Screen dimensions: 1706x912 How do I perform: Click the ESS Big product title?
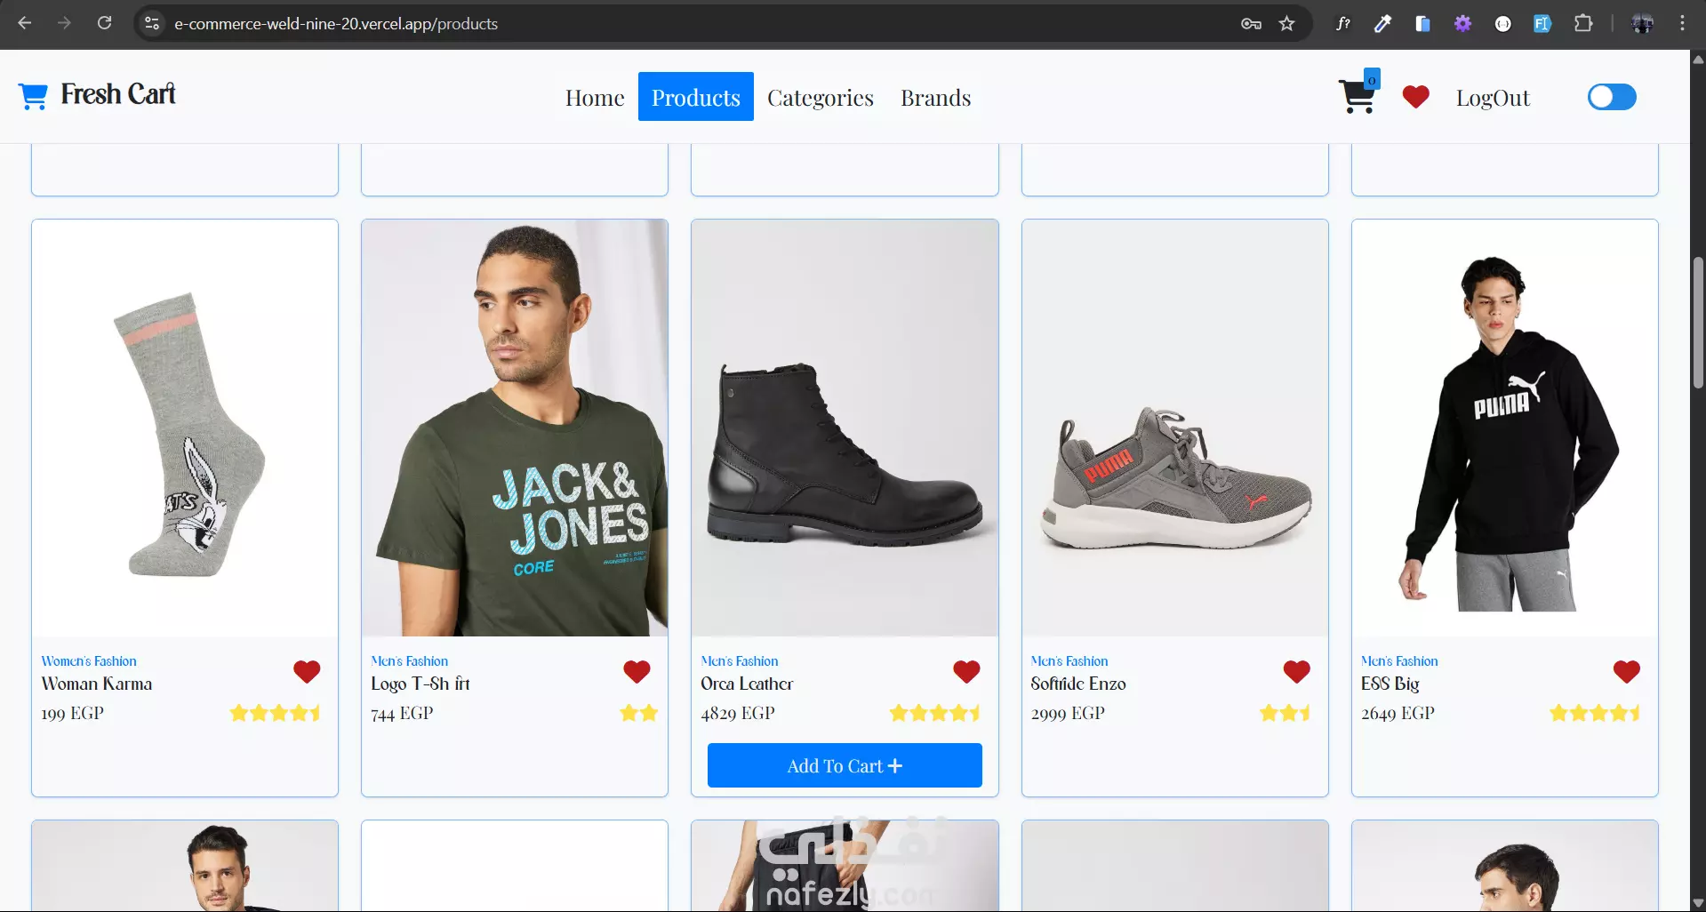click(1390, 684)
